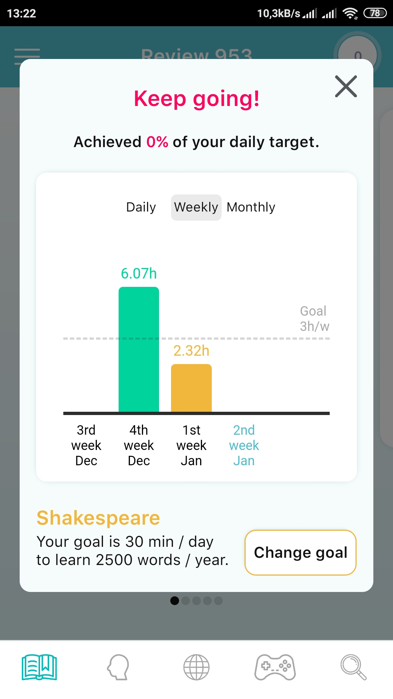Tap the green 6.07h bar
The width and height of the screenshot is (393, 699).
pos(139,349)
